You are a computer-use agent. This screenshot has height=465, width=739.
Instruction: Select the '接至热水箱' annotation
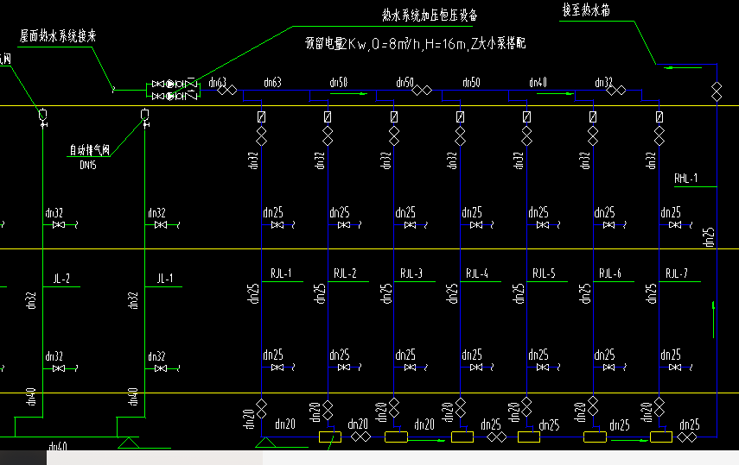586,9
